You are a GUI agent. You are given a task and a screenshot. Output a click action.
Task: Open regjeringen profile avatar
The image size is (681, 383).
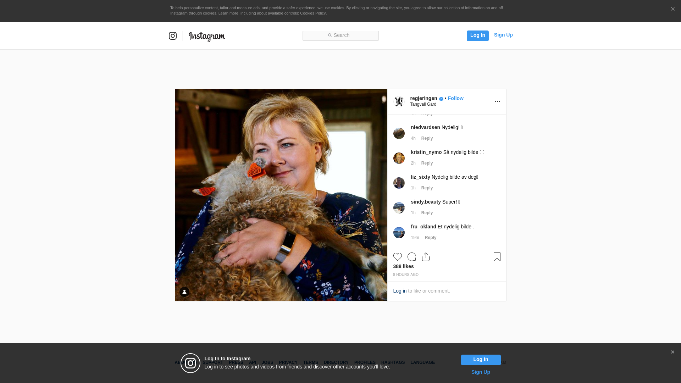(399, 102)
